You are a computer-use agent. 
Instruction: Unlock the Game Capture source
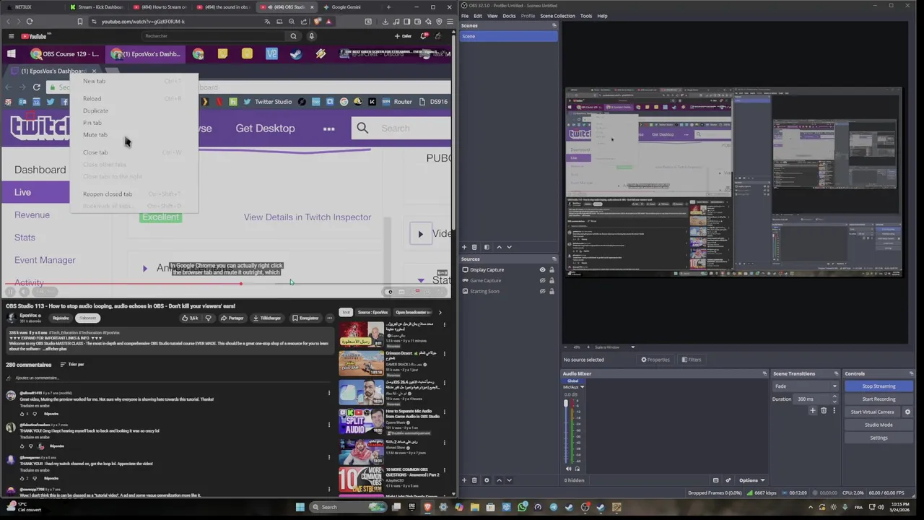[x=552, y=281]
